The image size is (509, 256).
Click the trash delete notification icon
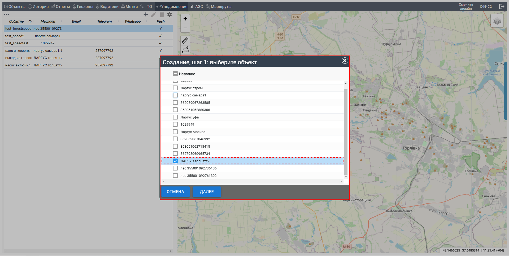click(162, 14)
